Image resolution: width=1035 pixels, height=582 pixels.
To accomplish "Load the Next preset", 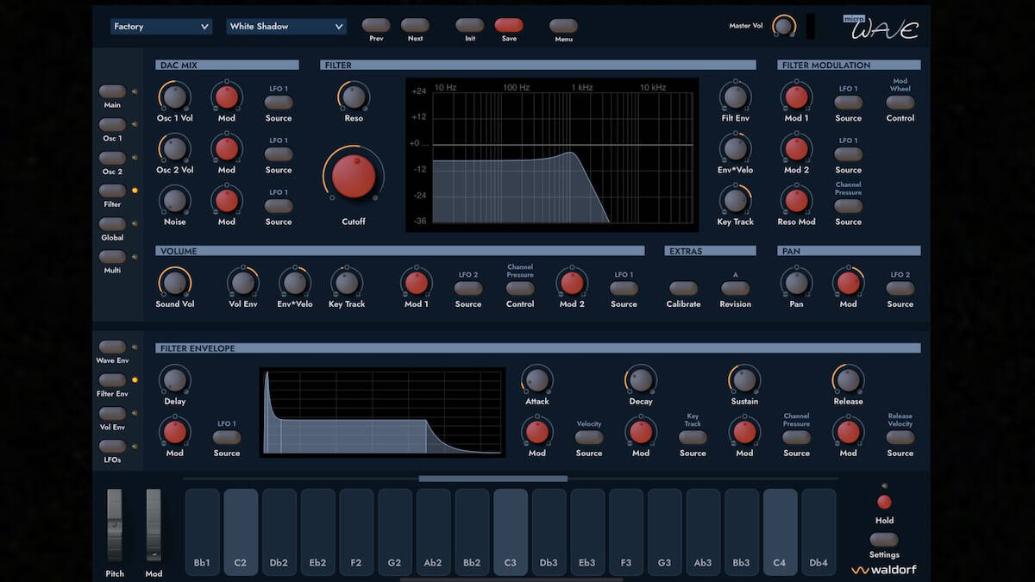I will click(x=415, y=25).
